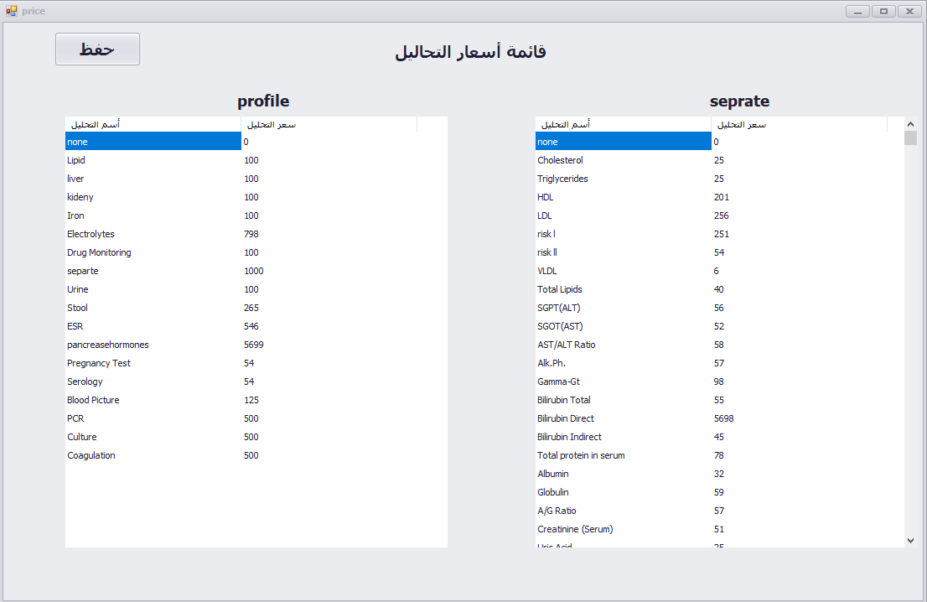Viewport: 927px width, 602px height.
Task: Click the seprate list scrollbar thumb
Action: coord(910,138)
